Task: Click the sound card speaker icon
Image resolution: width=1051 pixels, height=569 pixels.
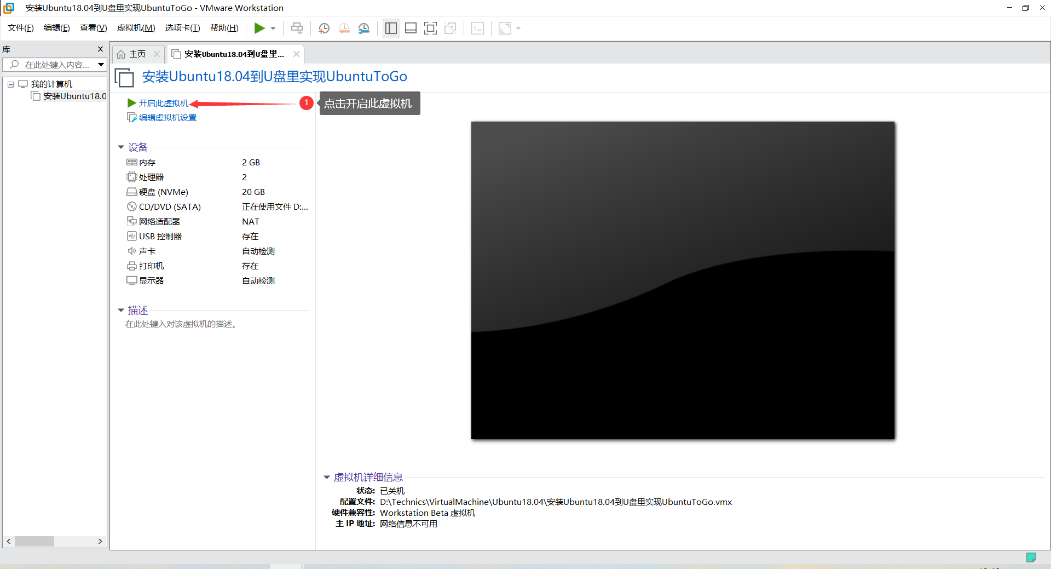Action: [131, 251]
